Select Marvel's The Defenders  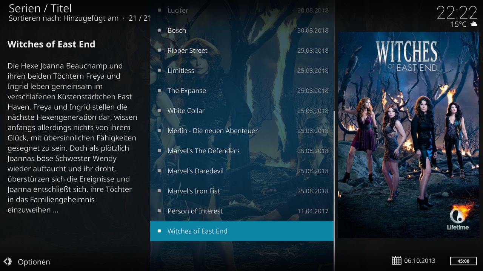coord(242,151)
